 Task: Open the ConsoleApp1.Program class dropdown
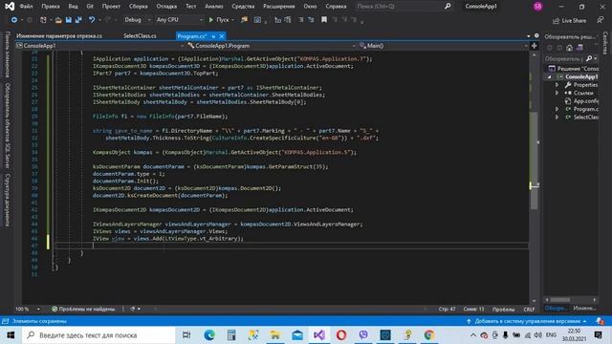(272, 46)
